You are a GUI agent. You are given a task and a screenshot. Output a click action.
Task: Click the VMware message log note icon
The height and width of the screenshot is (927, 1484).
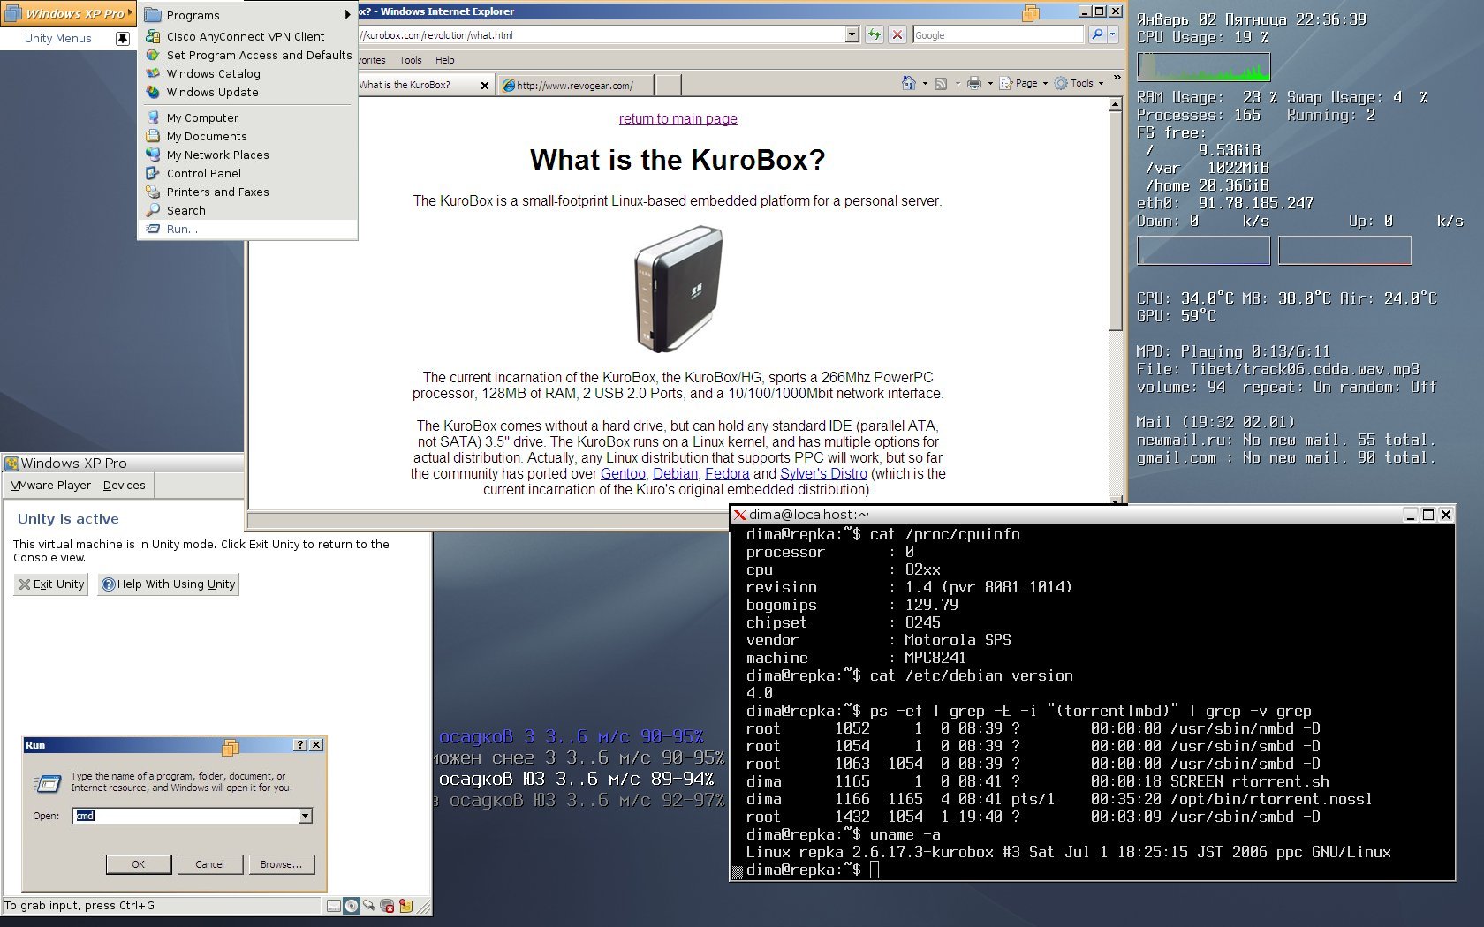coord(405,905)
